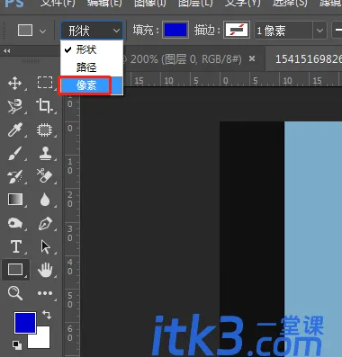Screen dimensions: 342x357
Task: Click the 1 像素 stroke width field
Action: (283, 31)
